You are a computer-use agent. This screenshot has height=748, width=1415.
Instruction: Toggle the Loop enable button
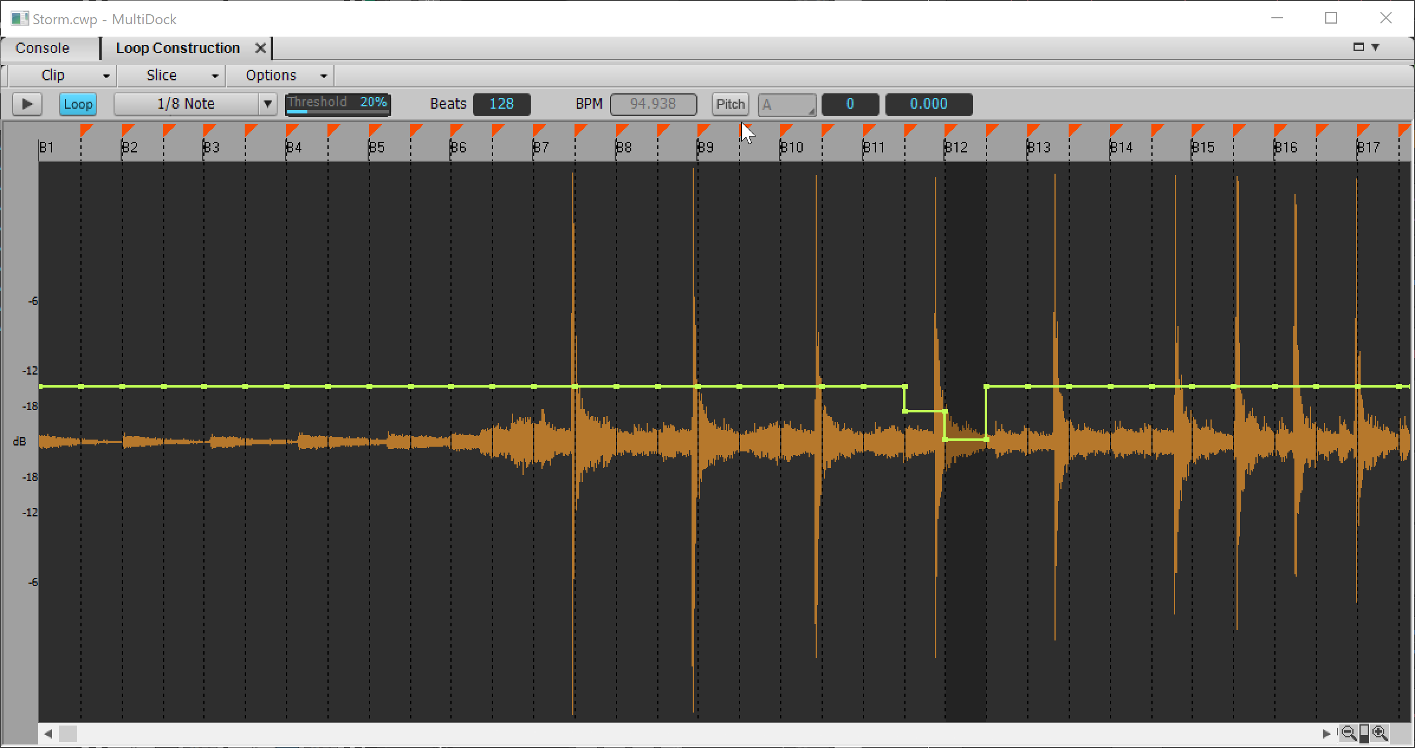tap(77, 104)
